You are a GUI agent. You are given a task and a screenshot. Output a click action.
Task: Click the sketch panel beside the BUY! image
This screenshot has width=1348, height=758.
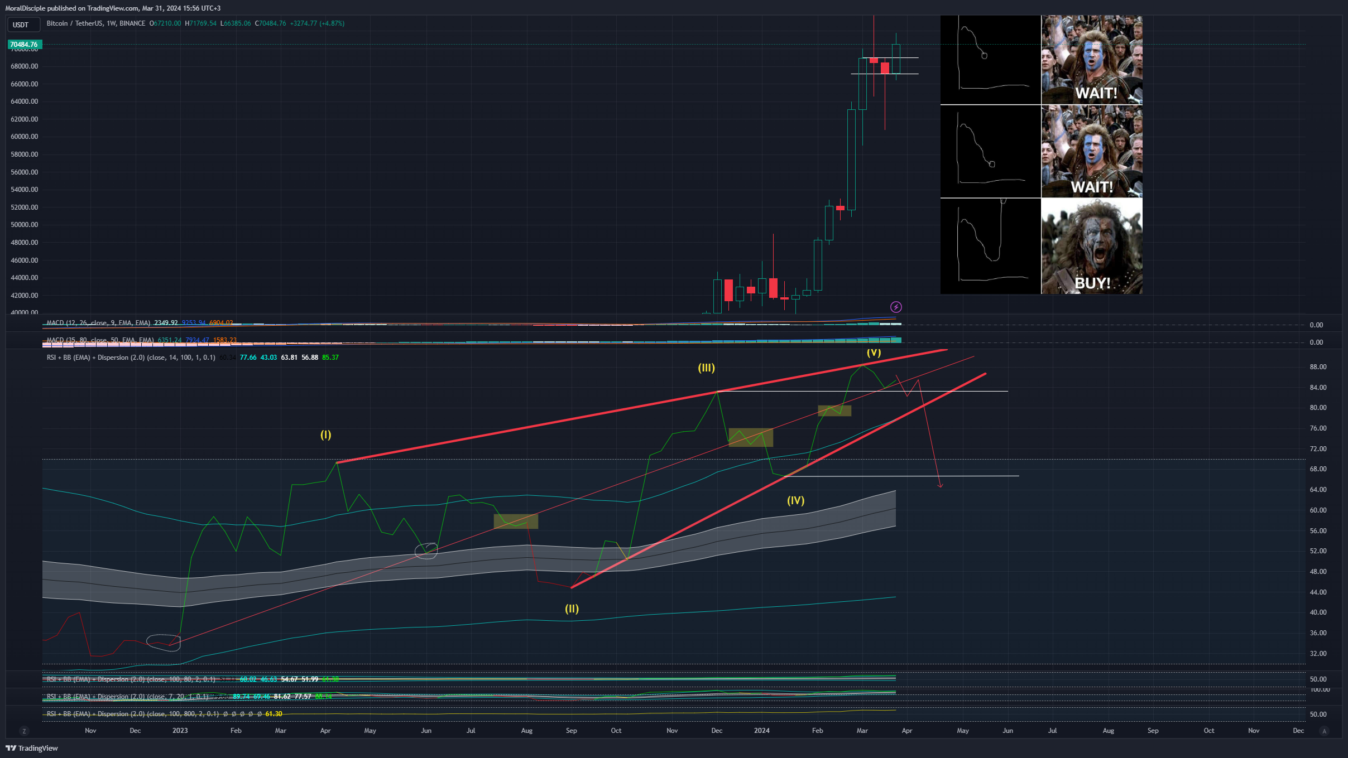click(990, 246)
